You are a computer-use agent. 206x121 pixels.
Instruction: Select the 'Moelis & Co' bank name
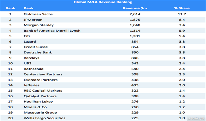click(35, 107)
